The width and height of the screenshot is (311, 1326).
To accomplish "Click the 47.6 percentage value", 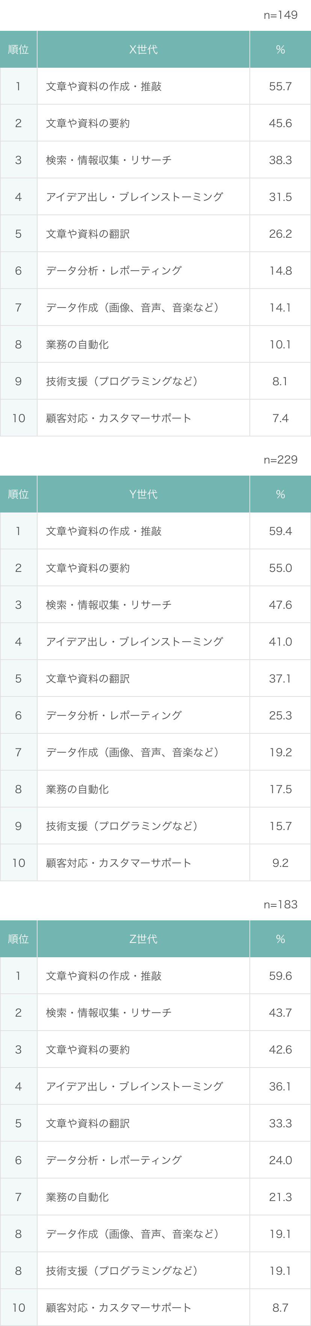I will (280, 605).
